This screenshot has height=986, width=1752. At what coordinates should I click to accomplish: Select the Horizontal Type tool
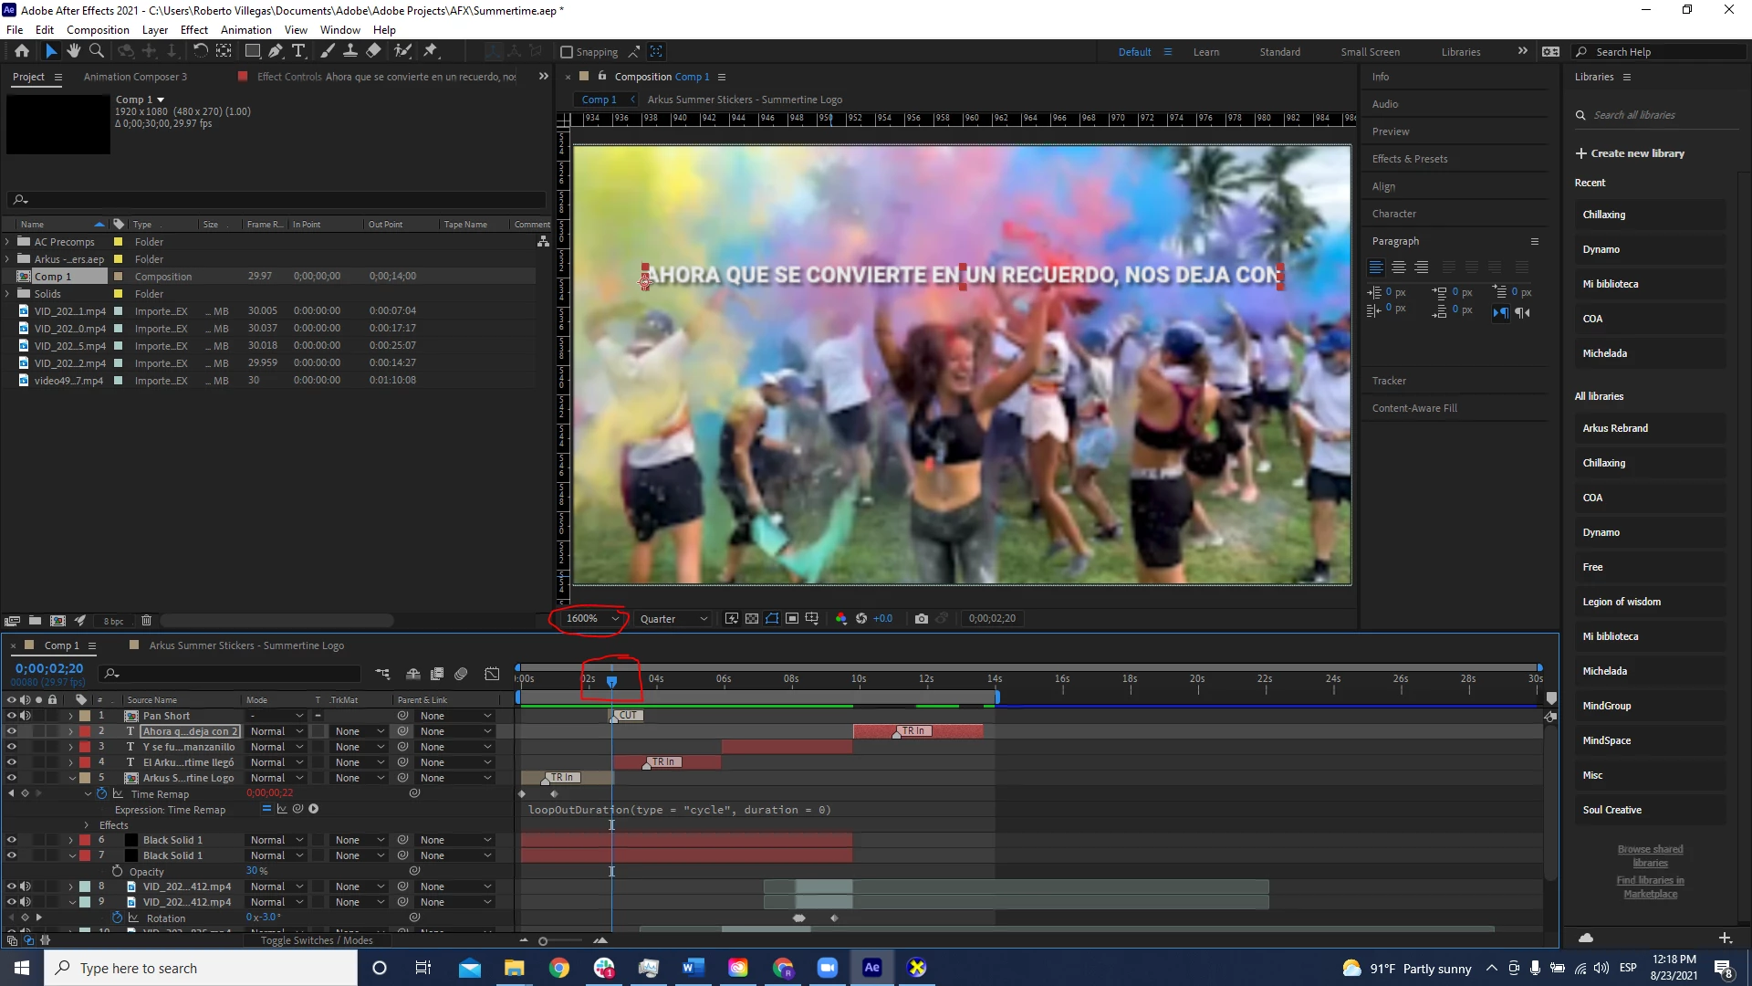pyautogui.click(x=298, y=51)
